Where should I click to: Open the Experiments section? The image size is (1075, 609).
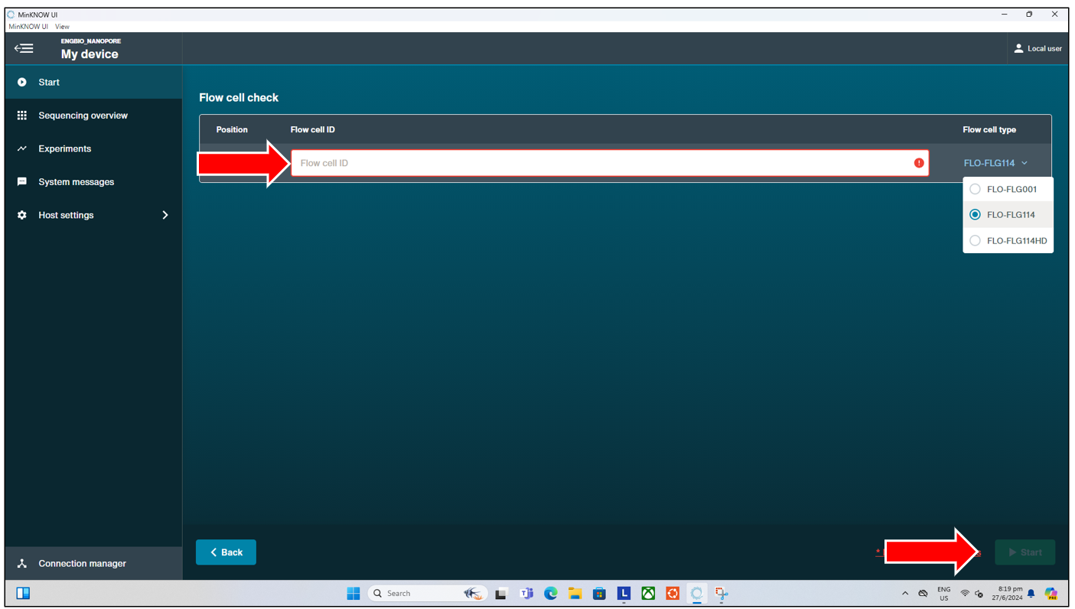pos(93,148)
